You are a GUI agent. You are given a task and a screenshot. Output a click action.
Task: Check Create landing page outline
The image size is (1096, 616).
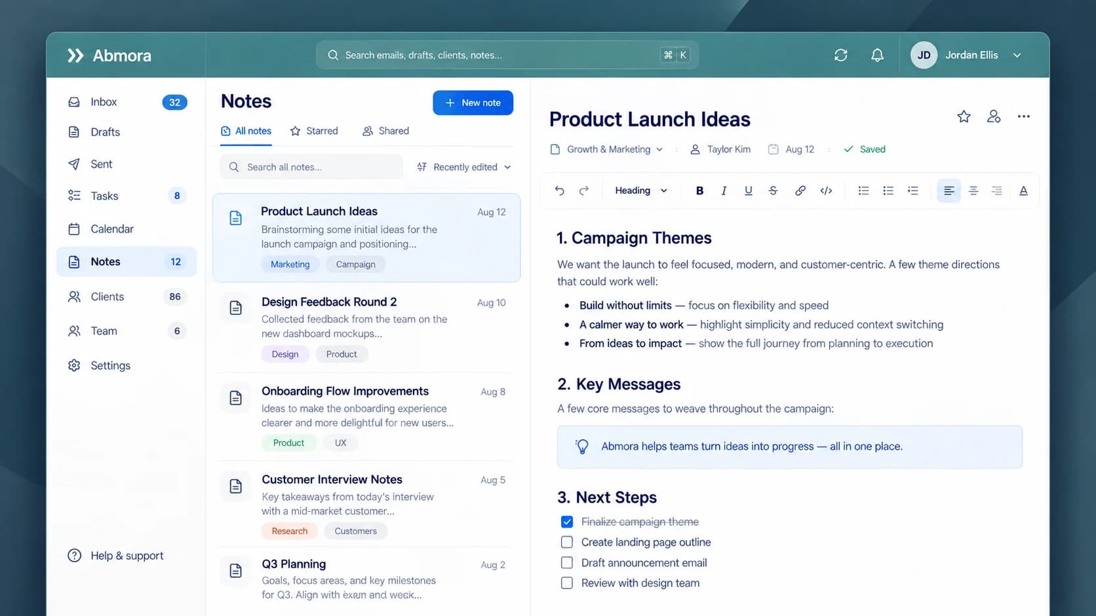567,542
